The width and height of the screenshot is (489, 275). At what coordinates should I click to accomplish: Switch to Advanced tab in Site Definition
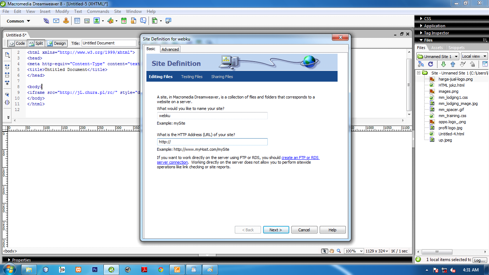[x=170, y=49]
